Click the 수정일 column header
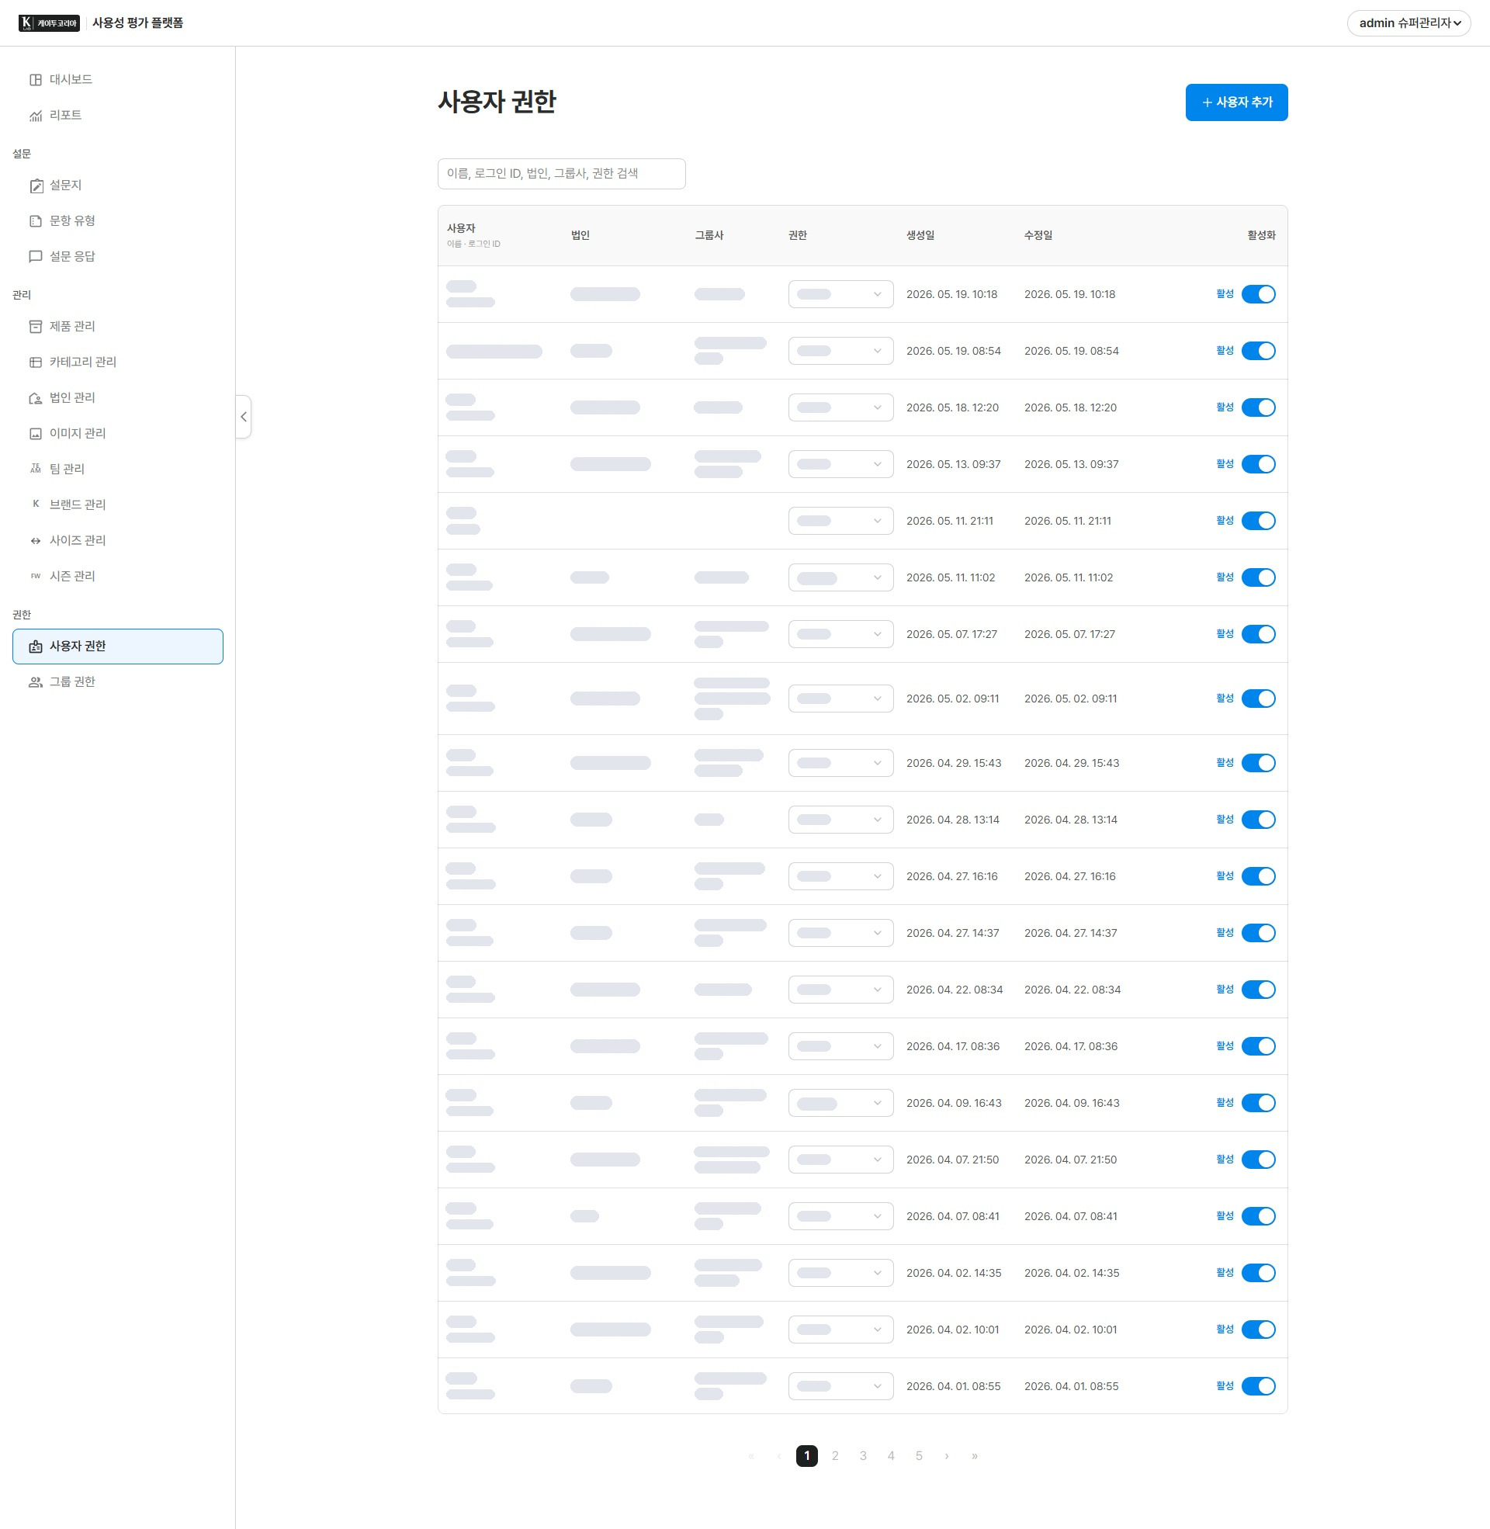 point(1038,235)
